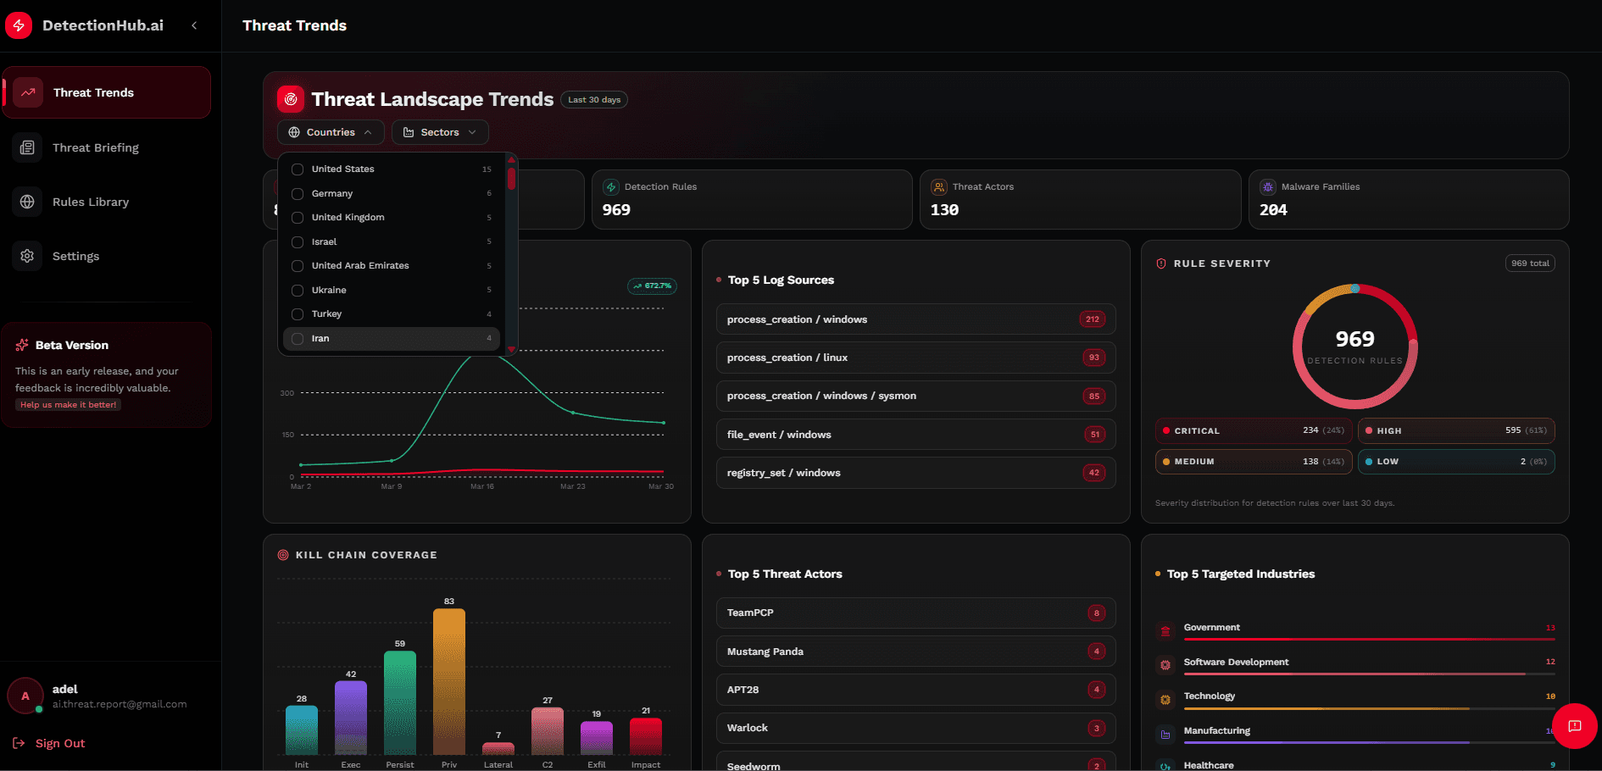Click the Malware Families grid icon
Screen dimensions: 1602x771
pyautogui.click(x=1267, y=186)
